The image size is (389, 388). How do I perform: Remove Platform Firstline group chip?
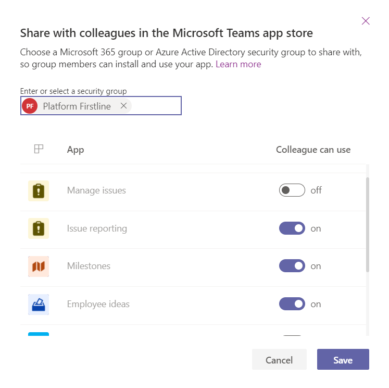[x=123, y=106]
